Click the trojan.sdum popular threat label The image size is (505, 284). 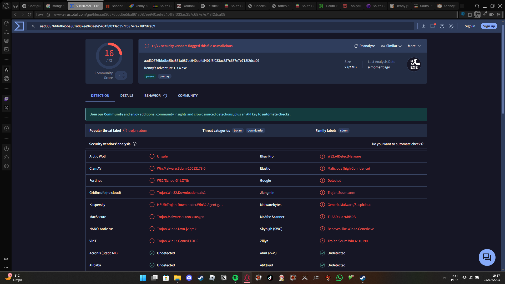138,130
